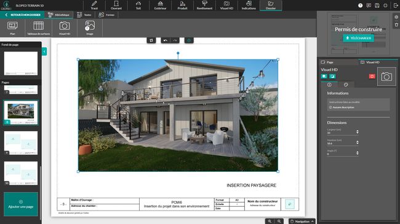The height and width of the screenshot is (224, 400).
Task: Select page 9 thumbnail
Action: coord(21,143)
